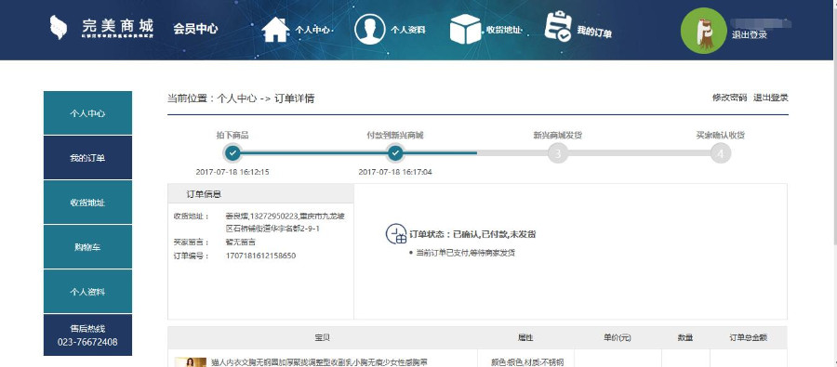The width and height of the screenshot is (837, 367).
Task: Click the green user avatar
Action: (x=704, y=31)
